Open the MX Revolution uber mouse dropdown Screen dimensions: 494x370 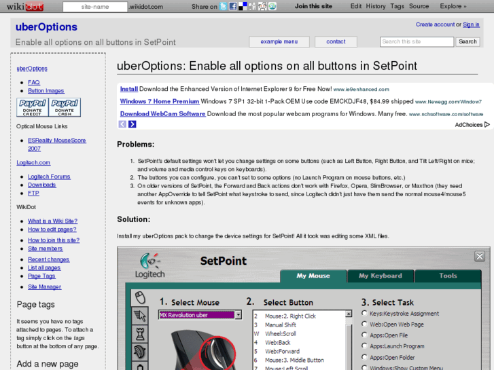pyautogui.click(x=238, y=315)
